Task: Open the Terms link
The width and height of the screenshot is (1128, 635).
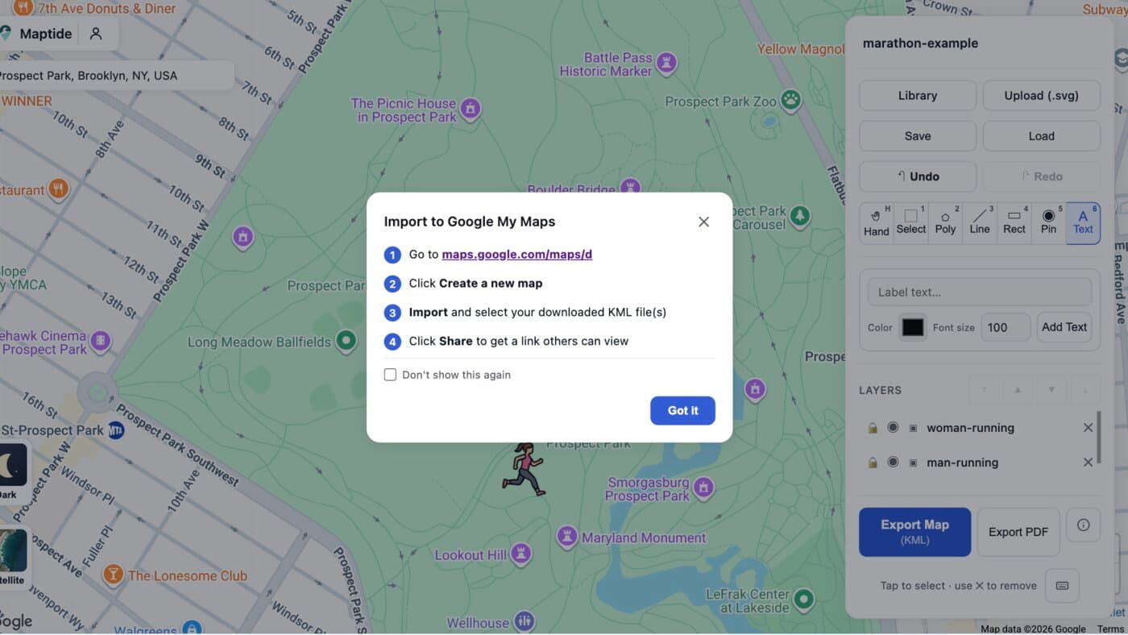Action: click(x=1110, y=629)
